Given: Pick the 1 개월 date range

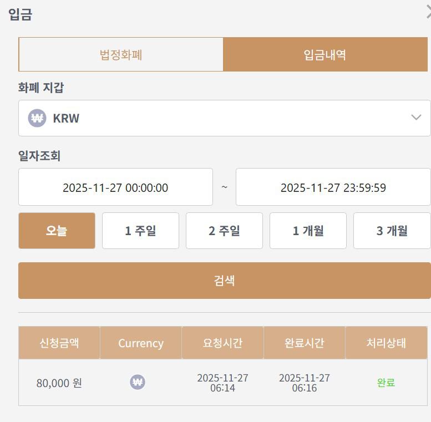Looking at the screenshot, I should click(308, 231).
